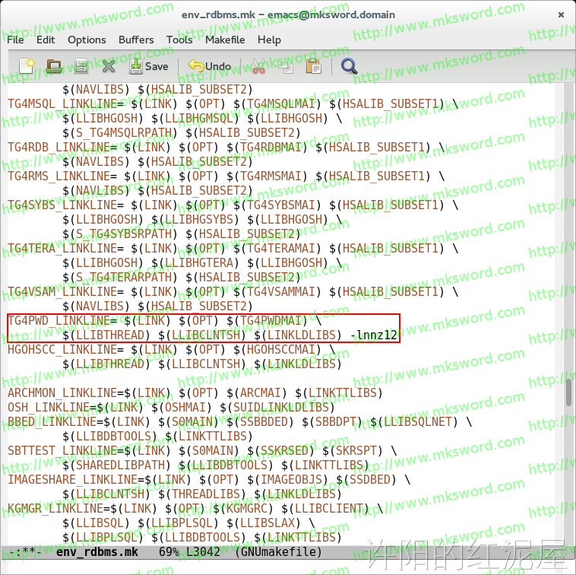Viewport: 576px width, 575px height.
Task: Click on $(S_TG4SYBSRPATH) reference
Action: pos(120,233)
